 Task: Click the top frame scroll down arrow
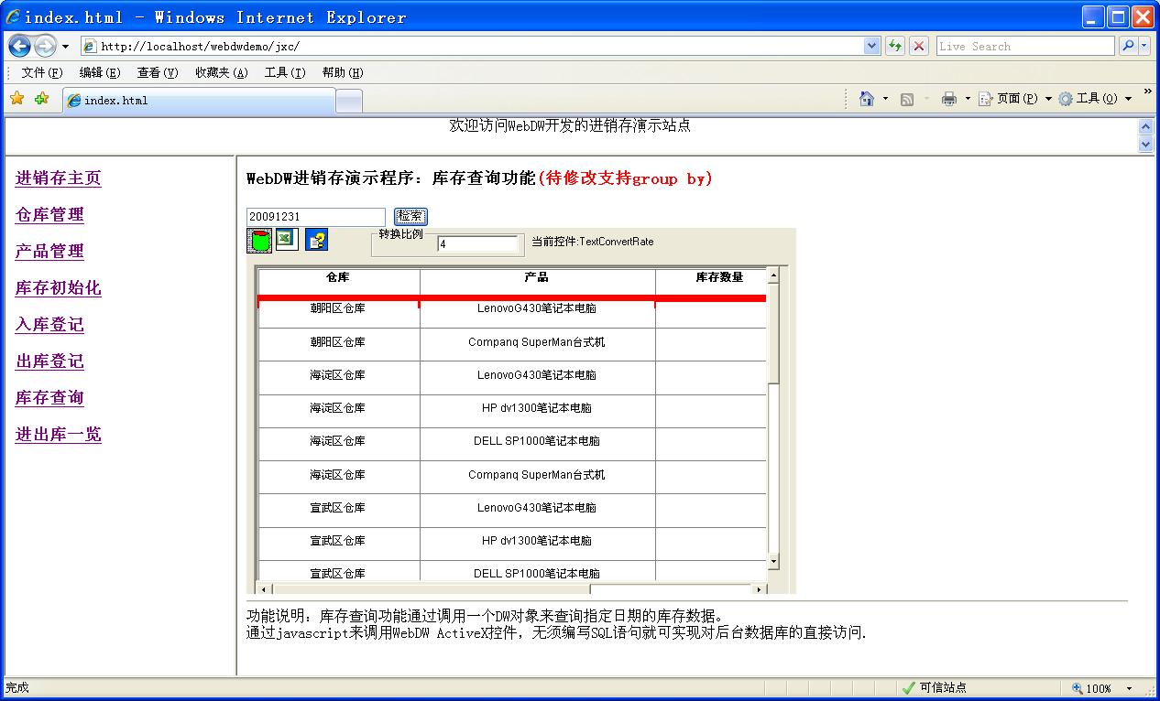click(1145, 144)
